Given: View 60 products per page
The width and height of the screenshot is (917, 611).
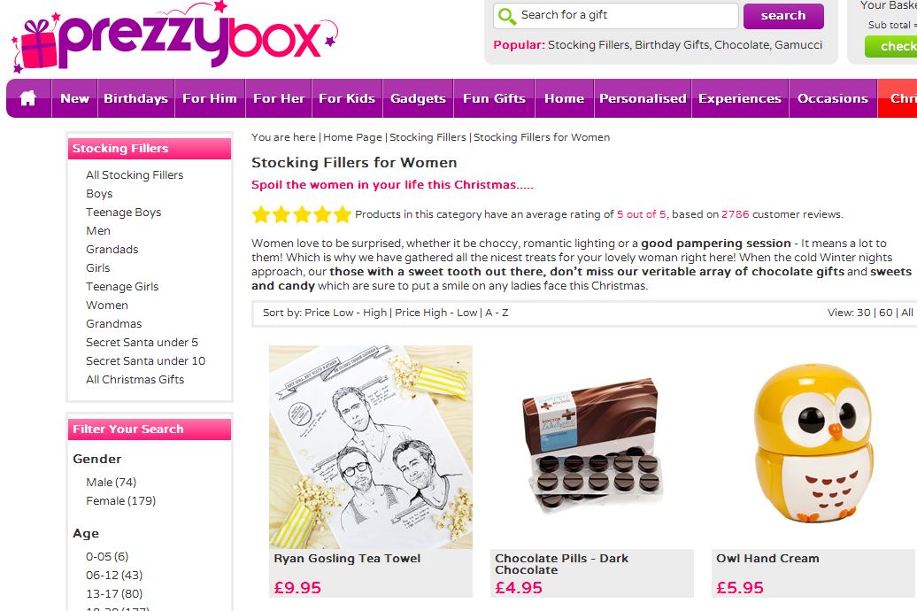Looking at the screenshot, I should [x=886, y=313].
